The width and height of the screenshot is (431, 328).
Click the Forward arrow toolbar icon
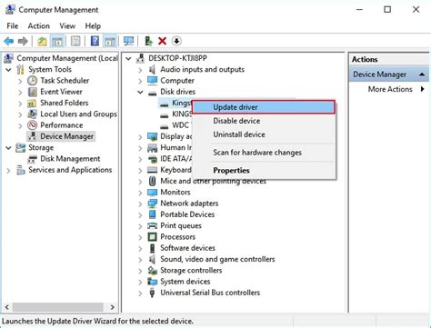pyautogui.click(x=23, y=41)
